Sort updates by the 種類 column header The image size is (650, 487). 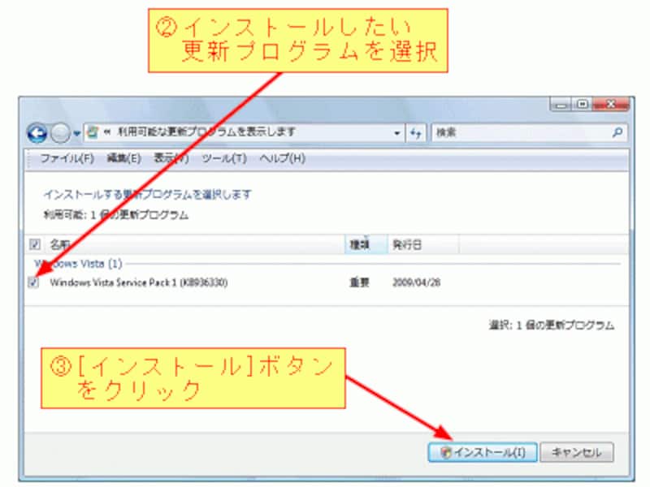click(366, 244)
